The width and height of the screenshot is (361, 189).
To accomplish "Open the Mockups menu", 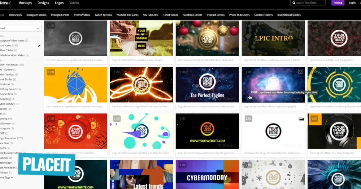I will [25, 3].
